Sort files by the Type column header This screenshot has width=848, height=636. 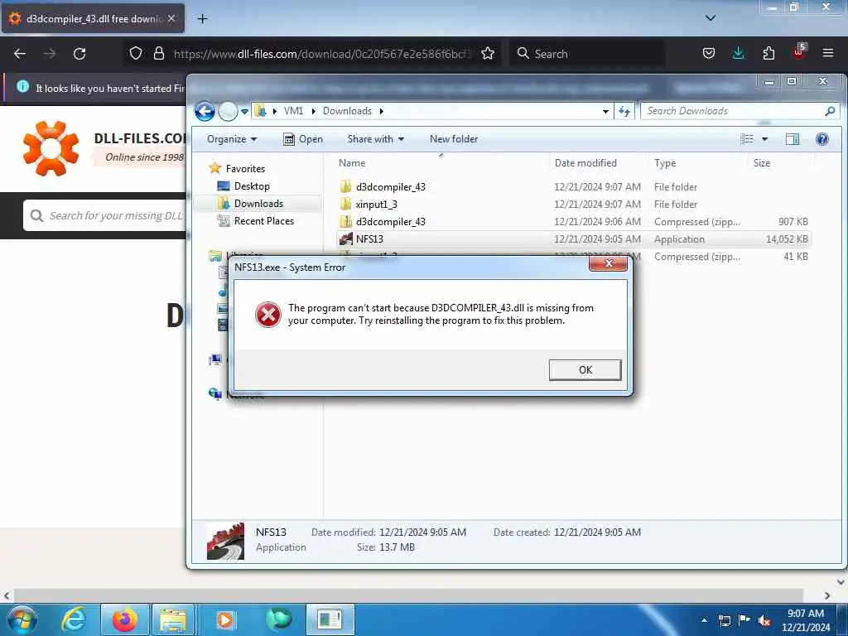tap(665, 163)
